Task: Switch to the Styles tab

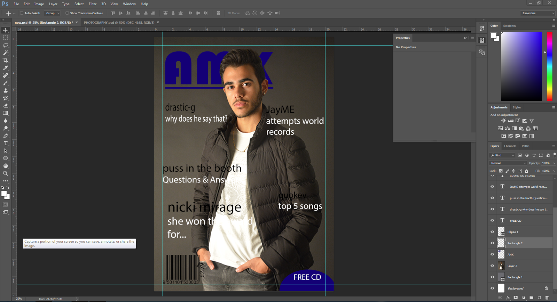Action: [x=517, y=107]
